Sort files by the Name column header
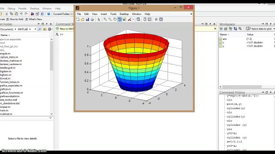 coord(24,35)
